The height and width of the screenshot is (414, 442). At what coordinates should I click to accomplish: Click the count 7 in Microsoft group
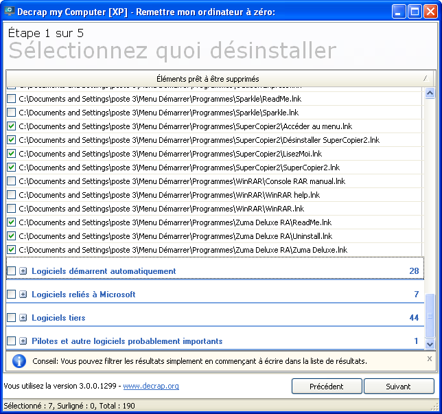point(417,295)
